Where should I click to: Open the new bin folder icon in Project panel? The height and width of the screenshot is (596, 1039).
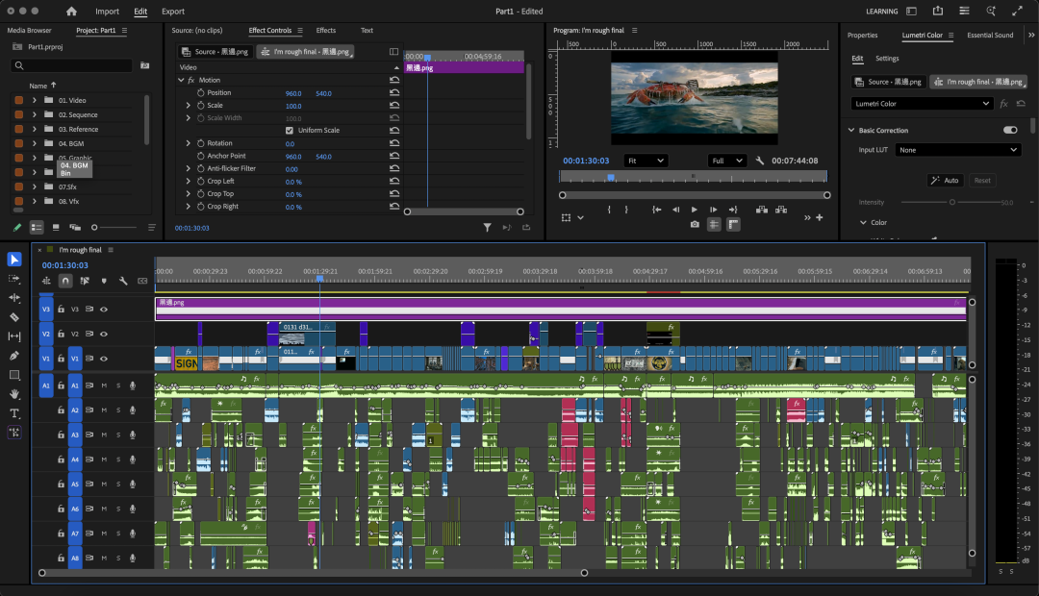(x=144, y=65)
